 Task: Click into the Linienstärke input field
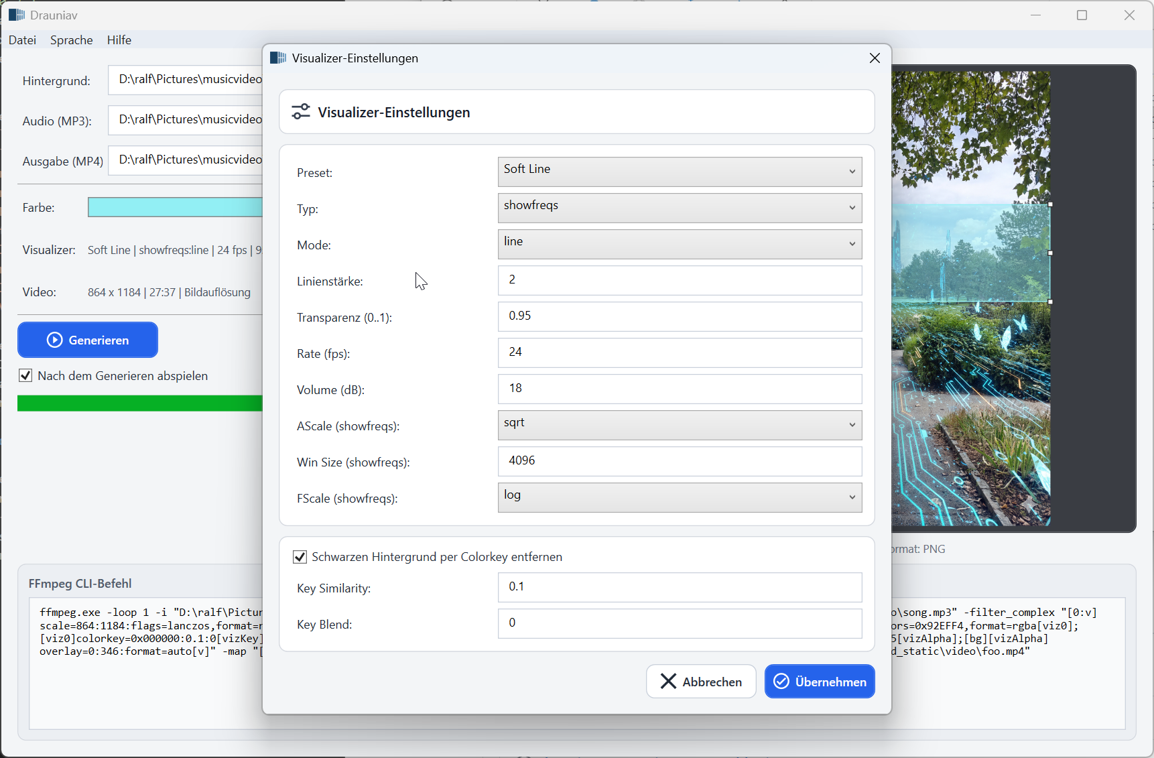click(680, 280)
